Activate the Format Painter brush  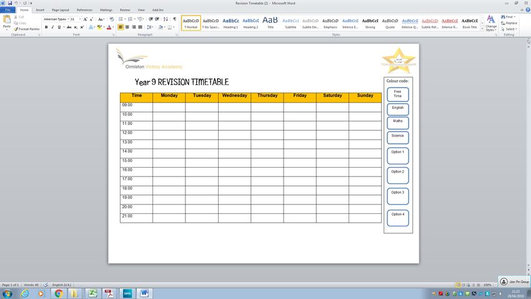(x=27, y=29)
